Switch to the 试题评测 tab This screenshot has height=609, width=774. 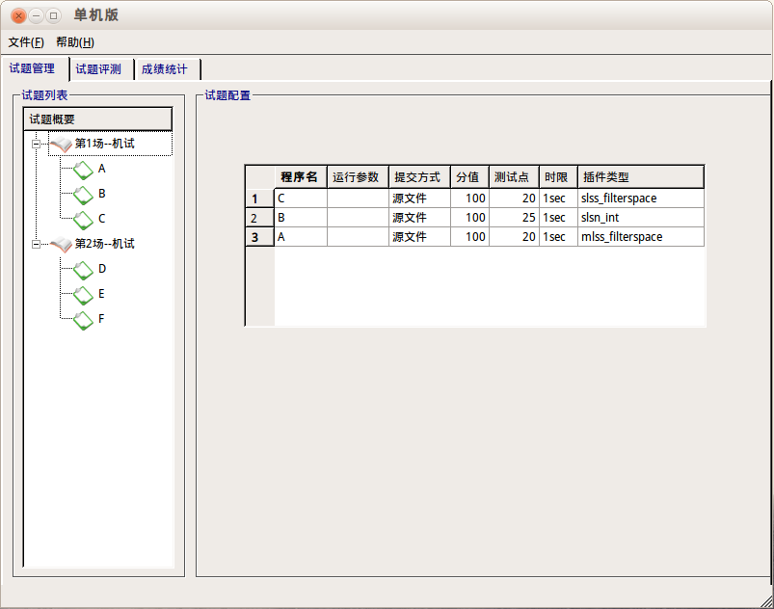coord(98,69)
